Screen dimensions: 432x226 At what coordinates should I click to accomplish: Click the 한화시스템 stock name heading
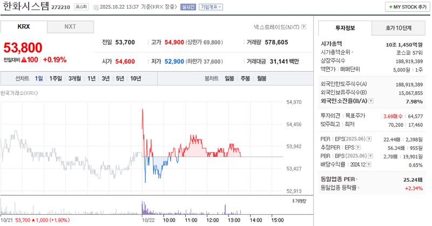(26, 6)
